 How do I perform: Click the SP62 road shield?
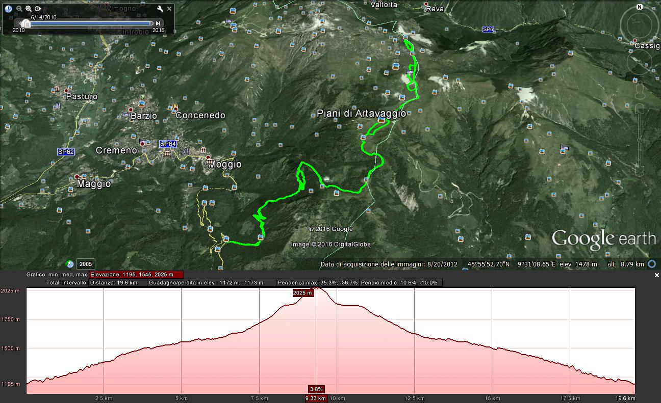66,152
